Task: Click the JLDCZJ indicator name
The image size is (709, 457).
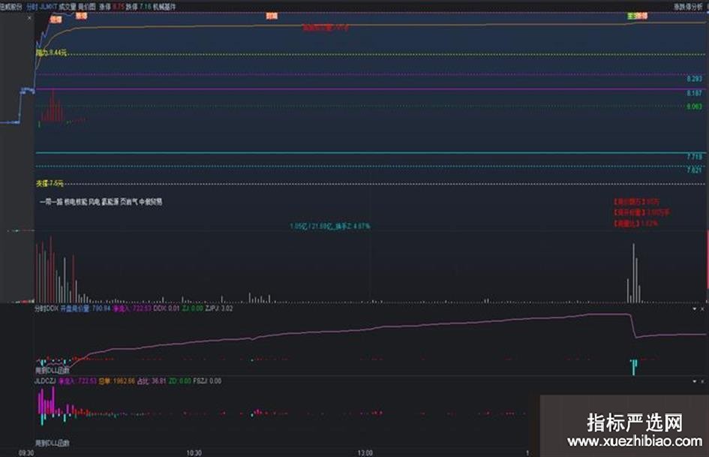Action: [45, 381]
